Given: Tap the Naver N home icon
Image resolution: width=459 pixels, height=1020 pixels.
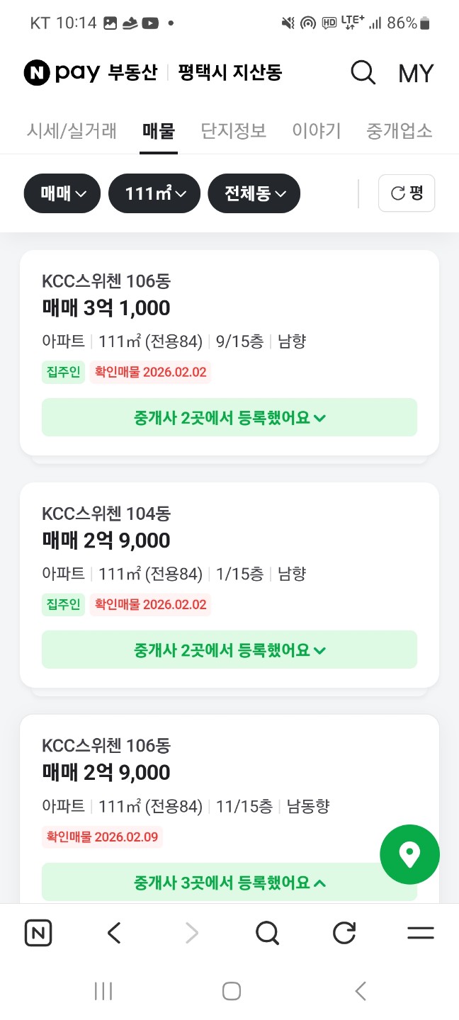Looking at the screenshot, I should (38, 934).
